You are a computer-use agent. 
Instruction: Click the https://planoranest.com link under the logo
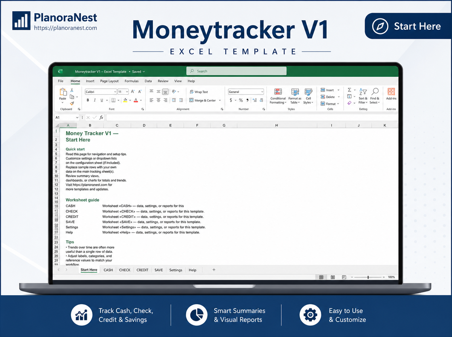click(66, 28)
